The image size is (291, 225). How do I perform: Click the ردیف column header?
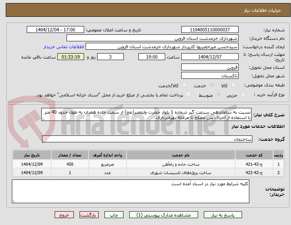(278, 155)
